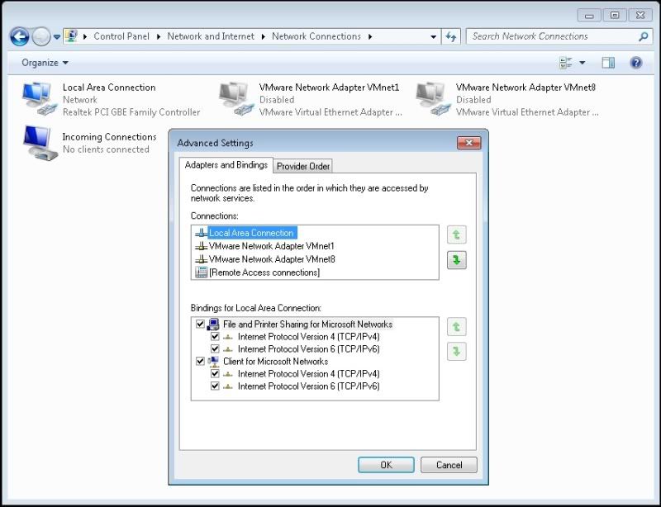Uncheck TCP/IPv6 under File and Printer Sharing
Image resolution: width=661 pixels, height=507 pixels.
215,348
